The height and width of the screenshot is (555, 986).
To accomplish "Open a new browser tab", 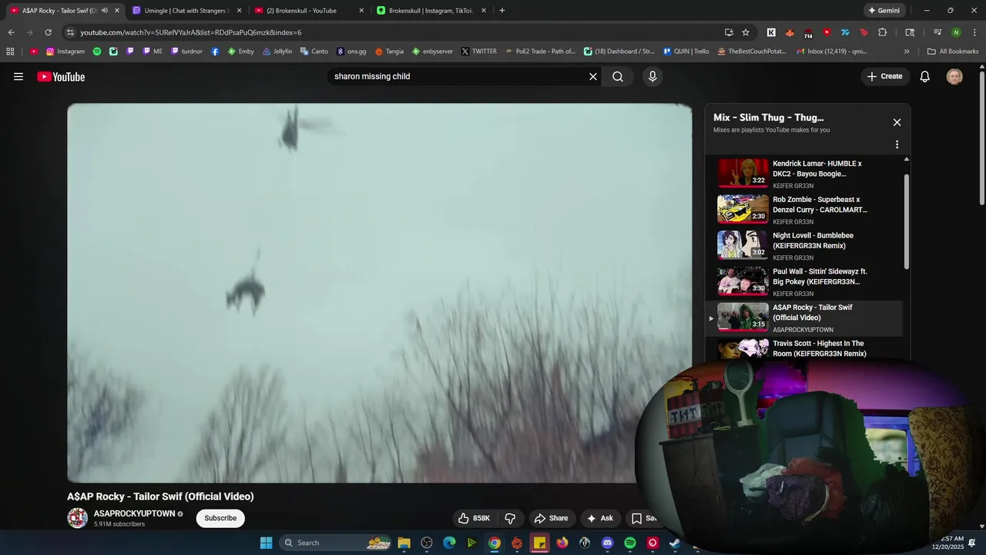I will tap(502, 11).
